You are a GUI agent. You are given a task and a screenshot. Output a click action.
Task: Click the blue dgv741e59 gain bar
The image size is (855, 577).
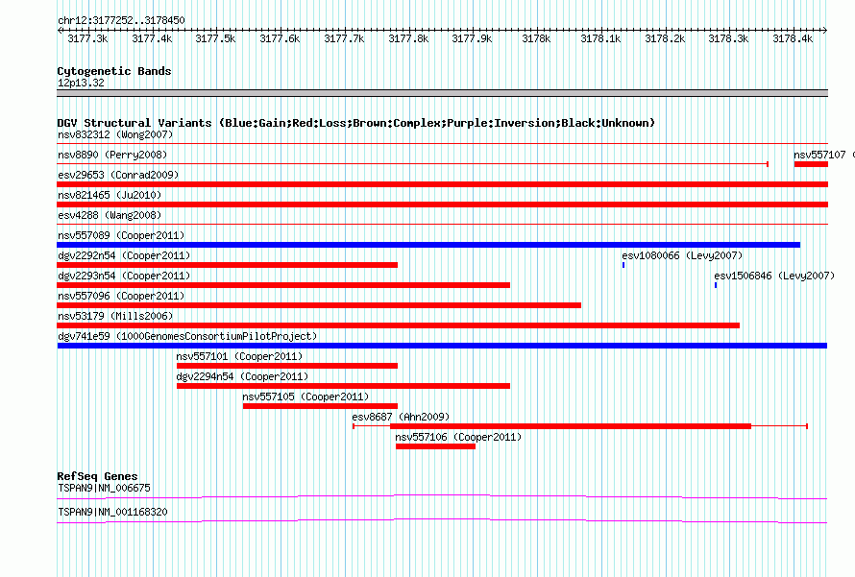442,346
